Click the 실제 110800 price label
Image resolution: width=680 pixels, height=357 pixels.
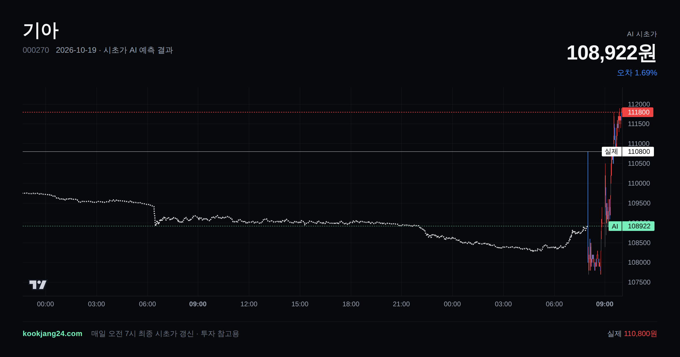(628, 152)
